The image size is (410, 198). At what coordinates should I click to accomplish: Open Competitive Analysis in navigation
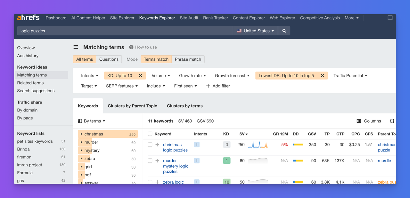tap(320, 18)
